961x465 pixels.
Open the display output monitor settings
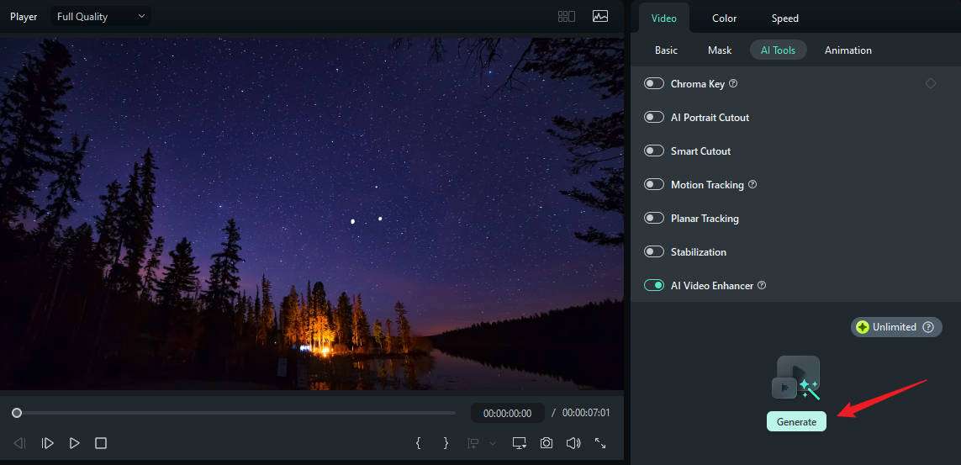coord(520,443)
